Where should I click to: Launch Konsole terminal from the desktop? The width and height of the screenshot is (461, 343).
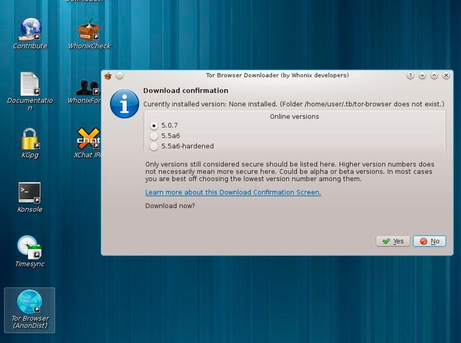30,197
